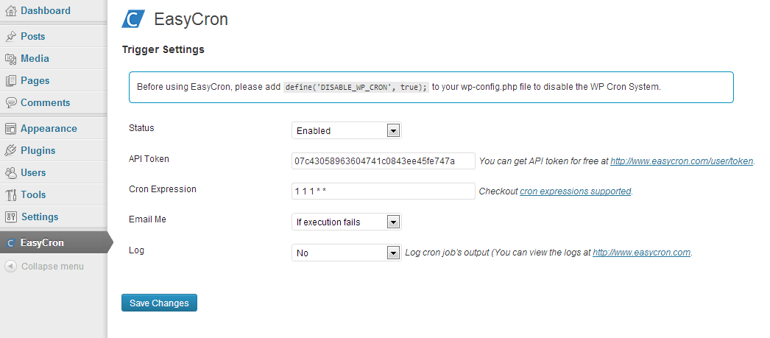The image size is (770, 338).
Task: Click the Status dropdown arrow button
Action: click(x=393, y=130)
